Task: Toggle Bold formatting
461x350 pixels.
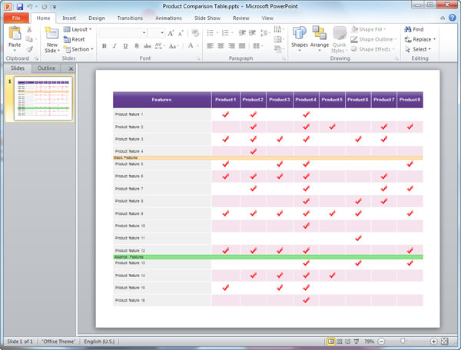Action: 103,47
